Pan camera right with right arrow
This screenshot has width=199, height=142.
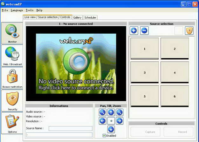point(120,121)
